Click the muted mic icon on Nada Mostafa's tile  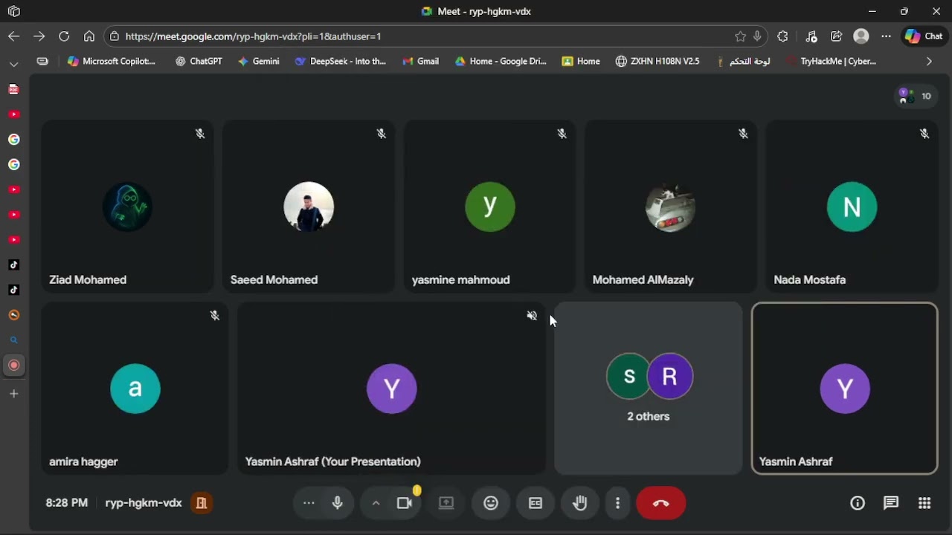924,134
